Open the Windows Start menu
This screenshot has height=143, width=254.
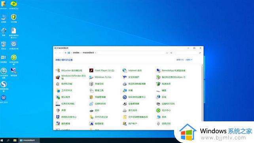2,140
